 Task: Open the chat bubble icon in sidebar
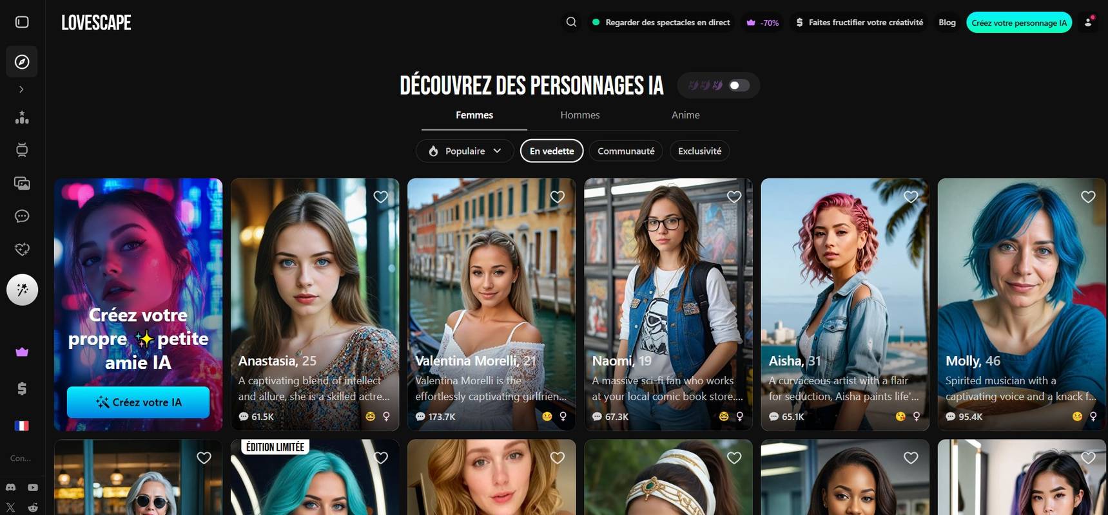pyautogui.click(x=22, y=216)
